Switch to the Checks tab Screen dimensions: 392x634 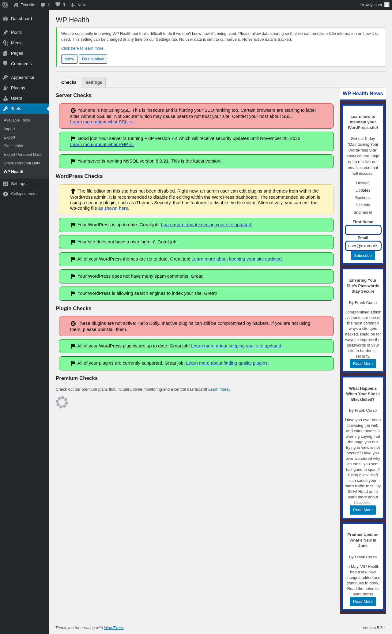69,82
